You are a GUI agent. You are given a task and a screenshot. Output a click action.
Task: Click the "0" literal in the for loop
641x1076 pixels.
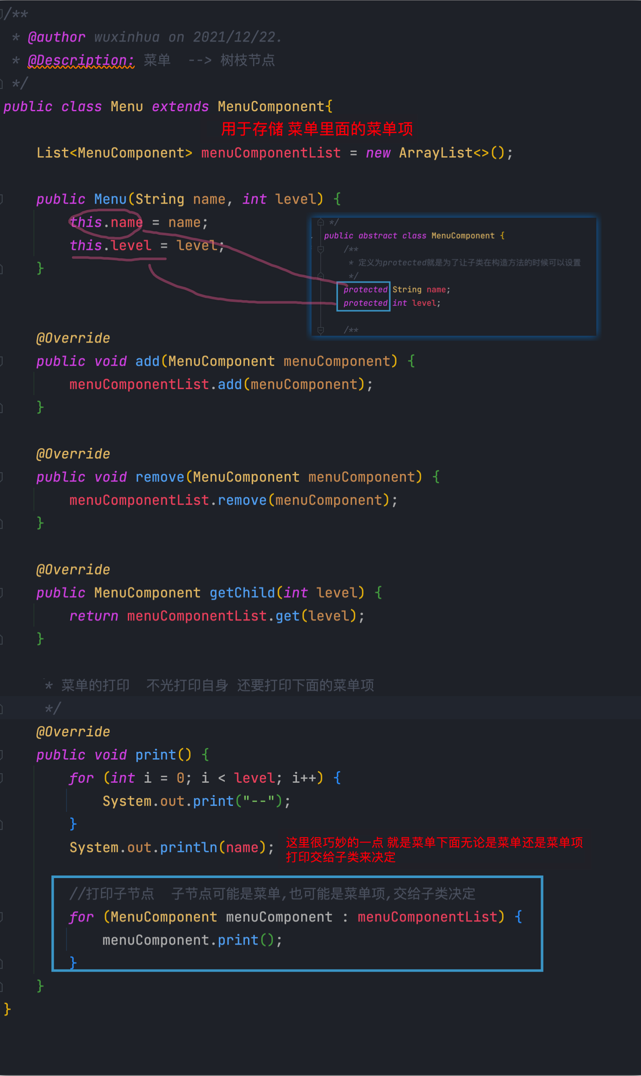click(x=181, y=778)
